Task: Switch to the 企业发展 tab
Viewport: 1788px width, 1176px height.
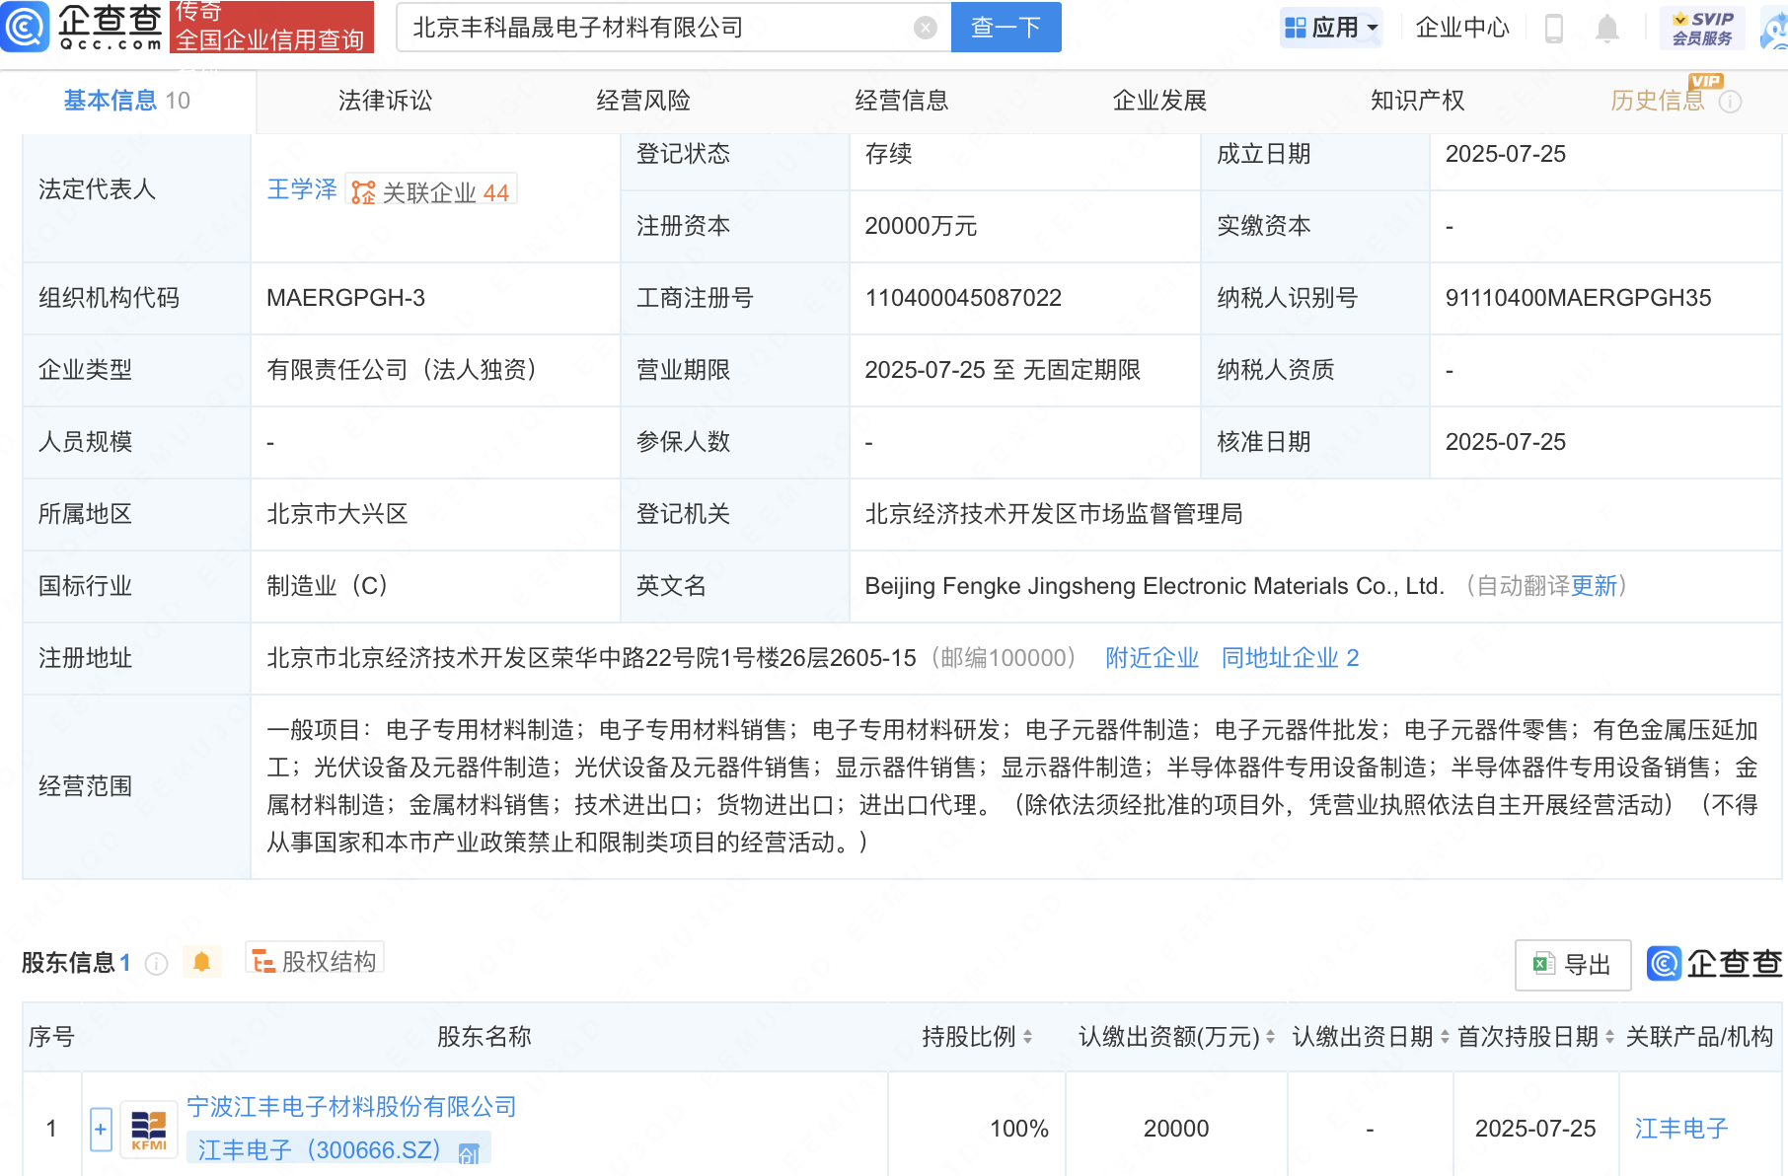Action: click(1159, 101)
